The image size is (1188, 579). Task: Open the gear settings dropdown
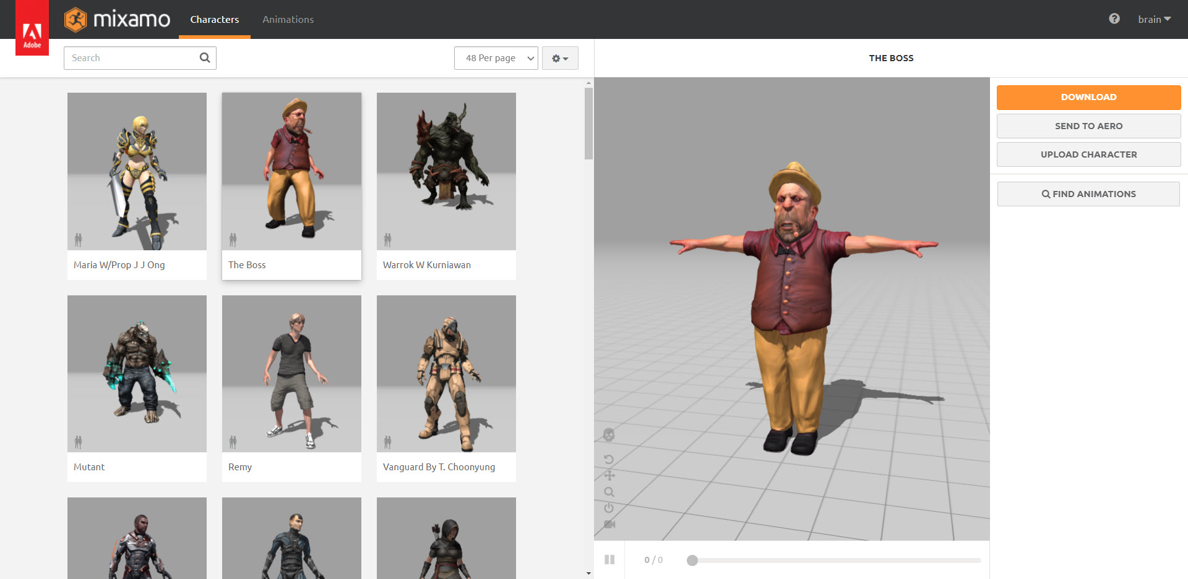point(560,58)
